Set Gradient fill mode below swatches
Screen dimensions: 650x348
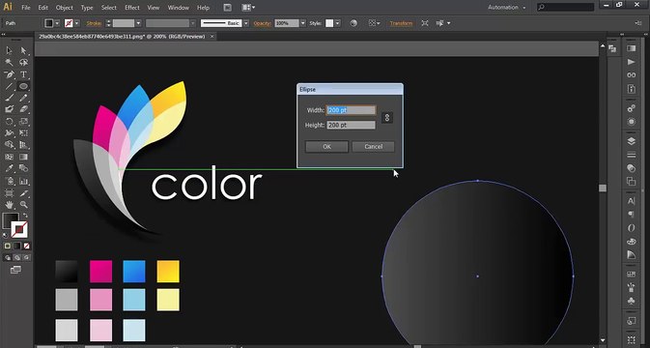[x=17, y=246]
